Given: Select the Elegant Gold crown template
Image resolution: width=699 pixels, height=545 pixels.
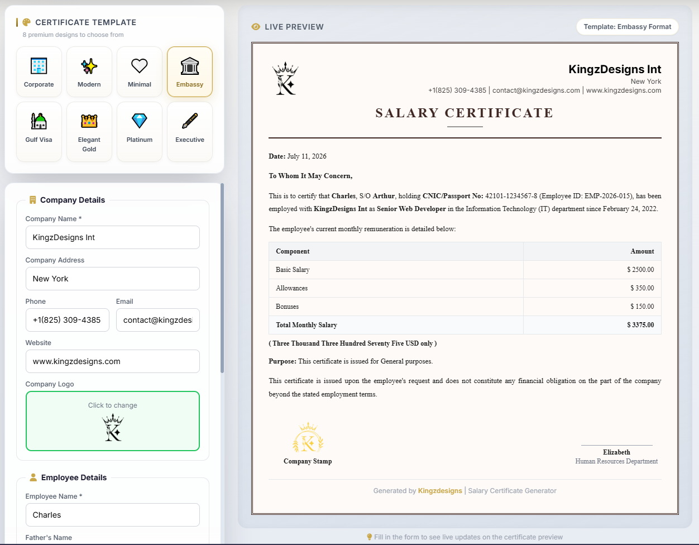Looking at the screenshot, I should [89, 132].
